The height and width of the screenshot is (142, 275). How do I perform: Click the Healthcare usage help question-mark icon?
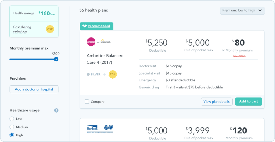[x=56, y=110]
